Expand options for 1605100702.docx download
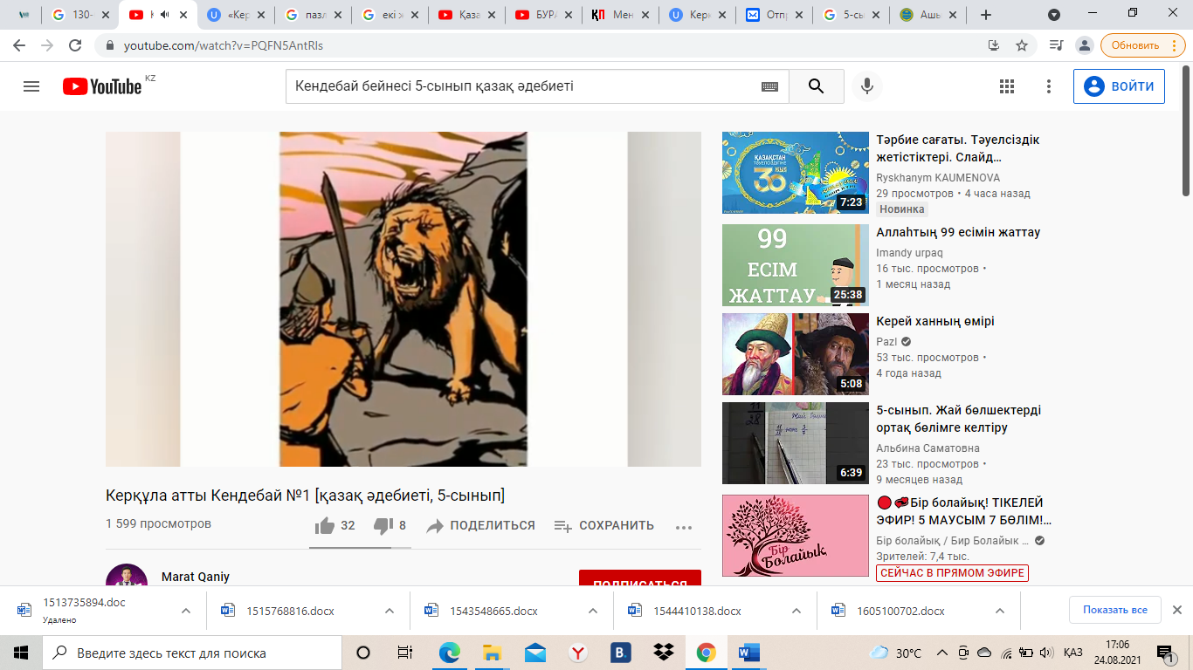This screenshot has width=1193, height=670. pos(1000,611)
